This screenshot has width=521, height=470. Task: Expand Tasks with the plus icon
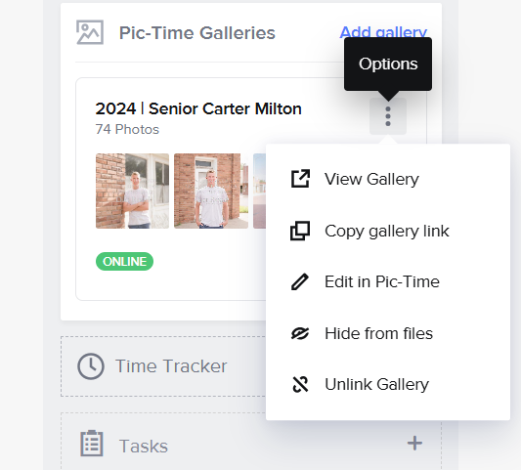[x=414, y=443]
